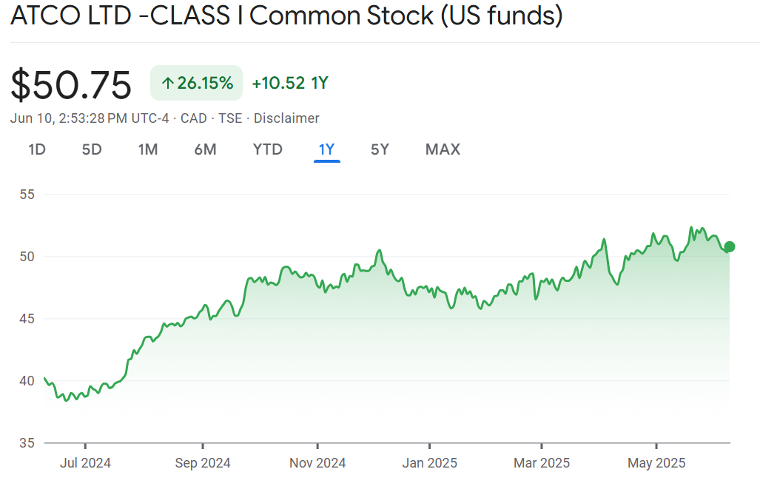
Task: Click the green up-arrow icon
Action: point(167,84)
